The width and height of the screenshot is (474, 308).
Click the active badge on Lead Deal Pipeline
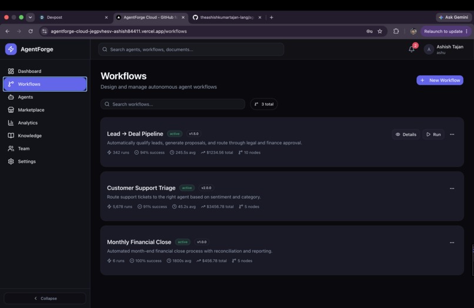[175, 133]
